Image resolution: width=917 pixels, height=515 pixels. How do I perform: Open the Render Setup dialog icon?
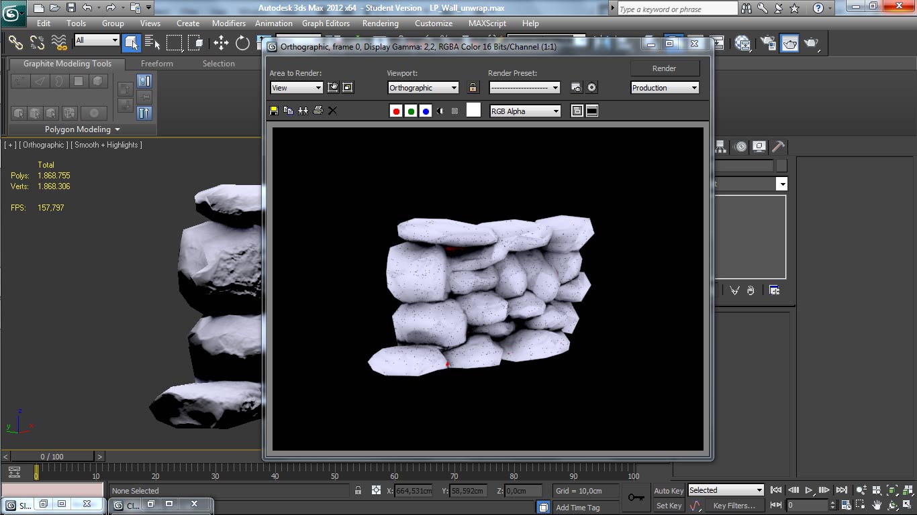pyautogui.click(x=767, y=43)
